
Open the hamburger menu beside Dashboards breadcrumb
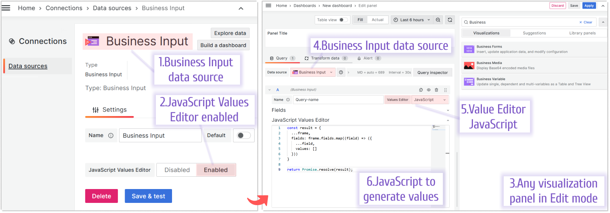coord(268,6)
